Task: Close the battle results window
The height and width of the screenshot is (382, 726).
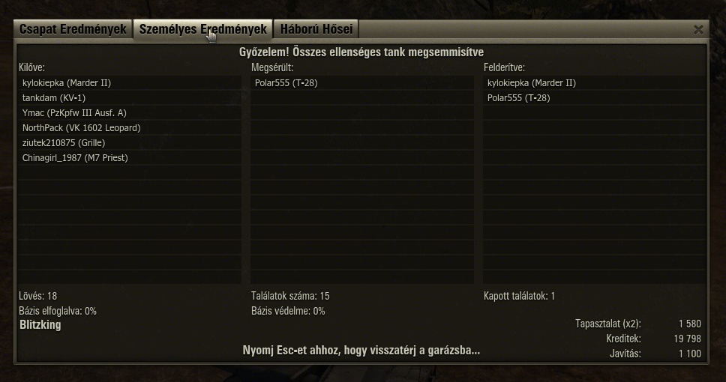Action: pos(698,30)
